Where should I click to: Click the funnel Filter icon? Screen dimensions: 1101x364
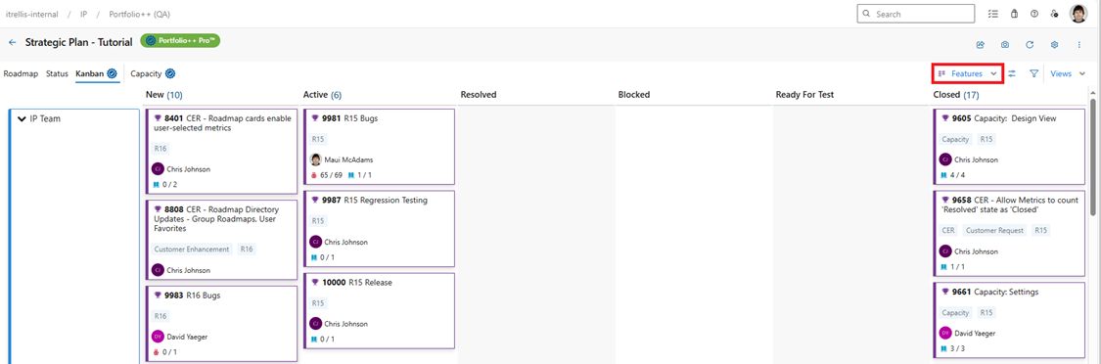1033,73
